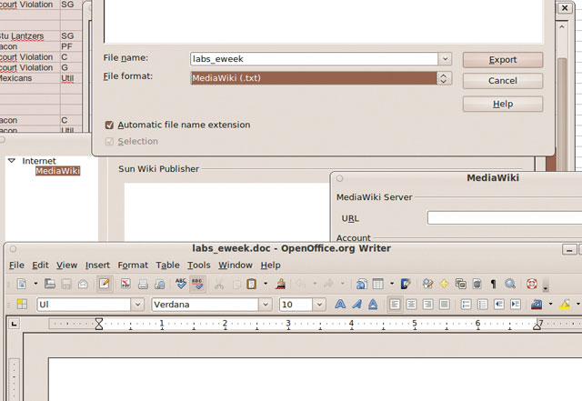Open the Insert menu
Screen dimensions: 582x401
tap(97, 266)
